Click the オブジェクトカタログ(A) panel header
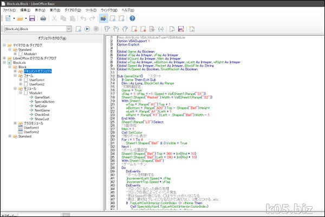 tap(52, 38)
